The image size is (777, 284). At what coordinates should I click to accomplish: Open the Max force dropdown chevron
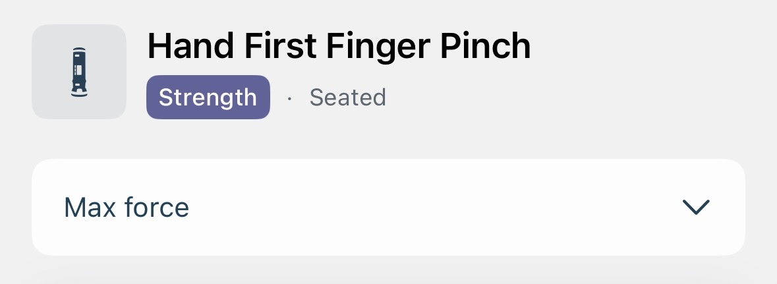(696, 207)
